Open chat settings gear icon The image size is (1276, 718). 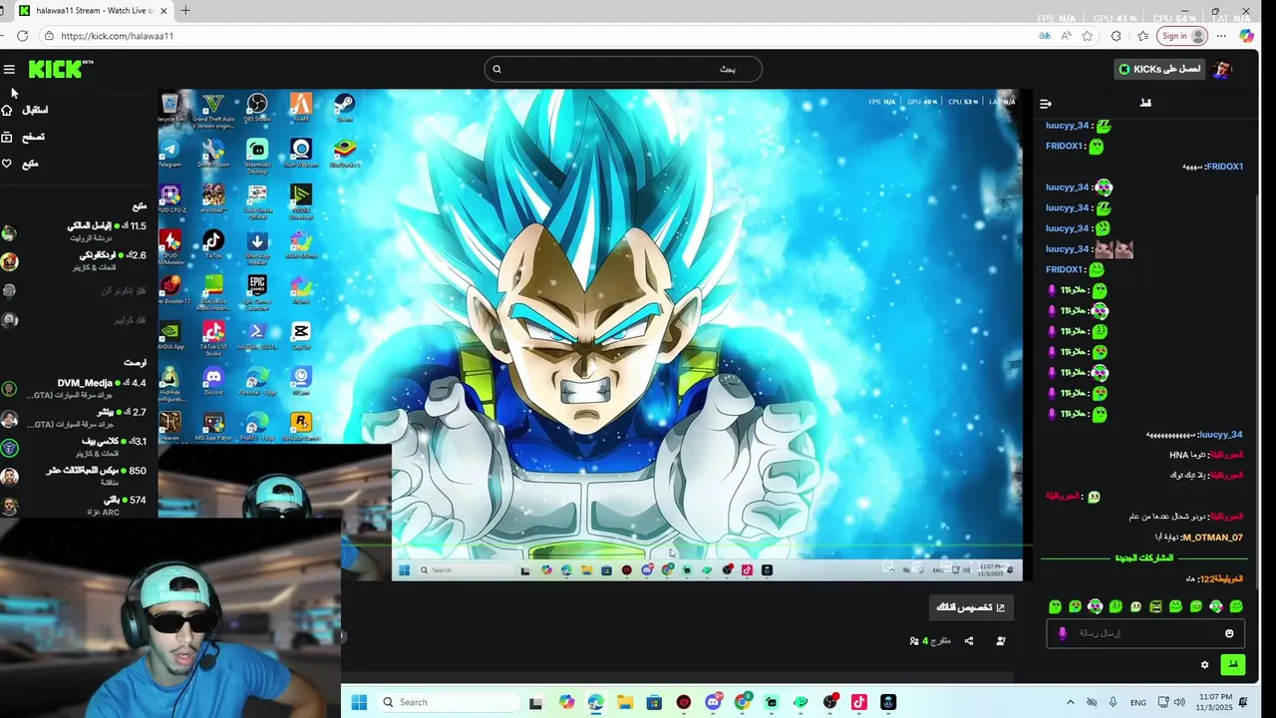pos(1204,664)
